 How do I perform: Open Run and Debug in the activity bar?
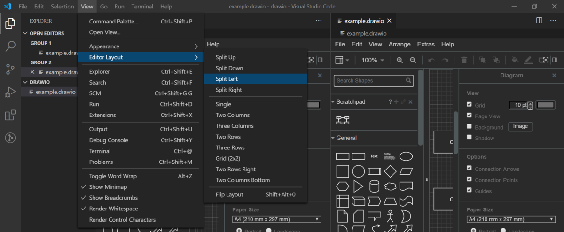[10, 92]
